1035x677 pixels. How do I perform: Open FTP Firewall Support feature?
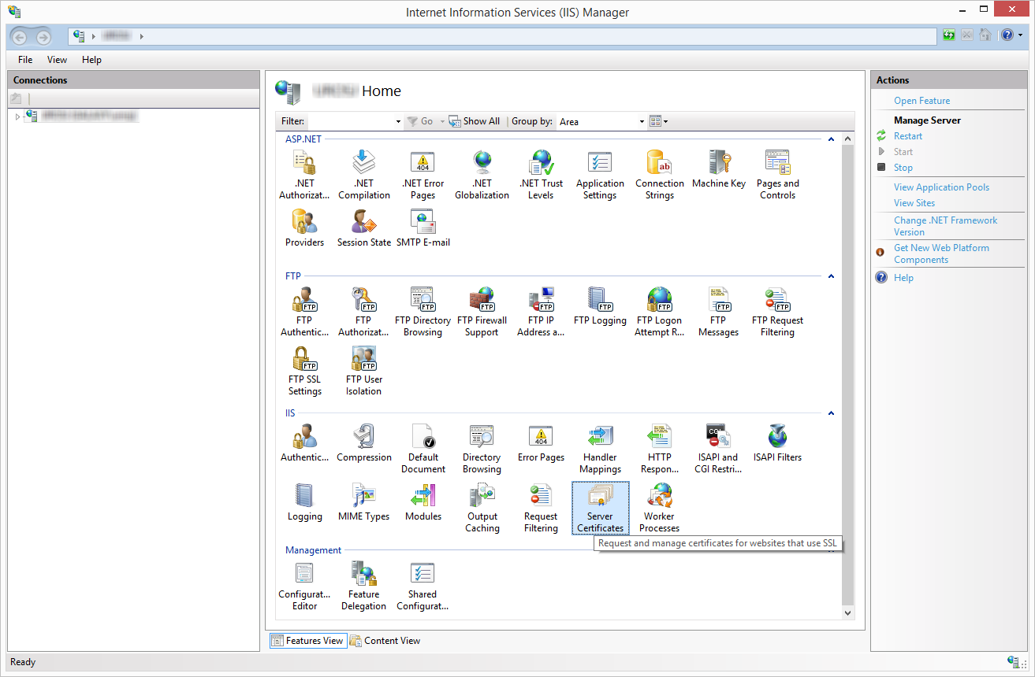click(482, 312)
